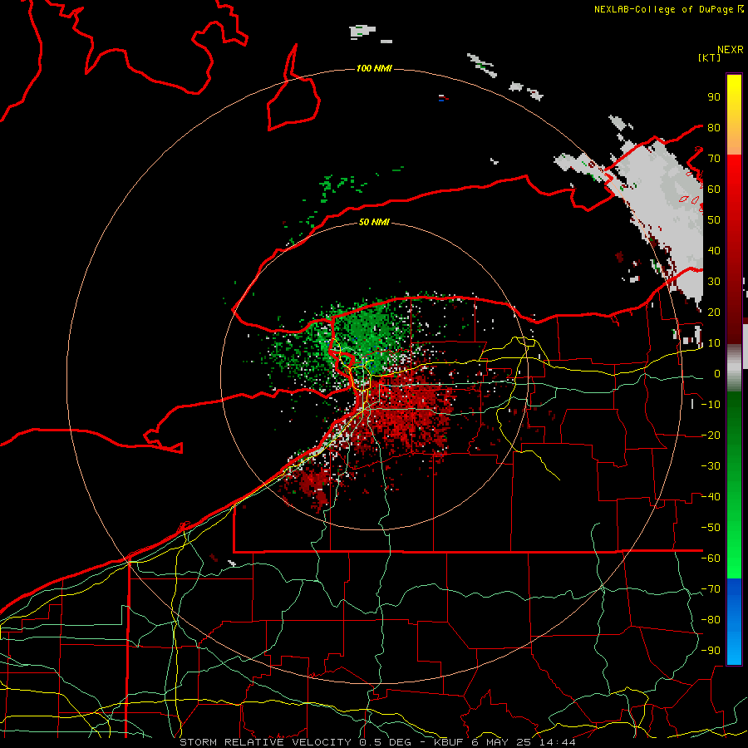The height and width of the screenshot is (748, 748).
Task: Select the 50 NMI range ring label
Action: pos(374,222)
